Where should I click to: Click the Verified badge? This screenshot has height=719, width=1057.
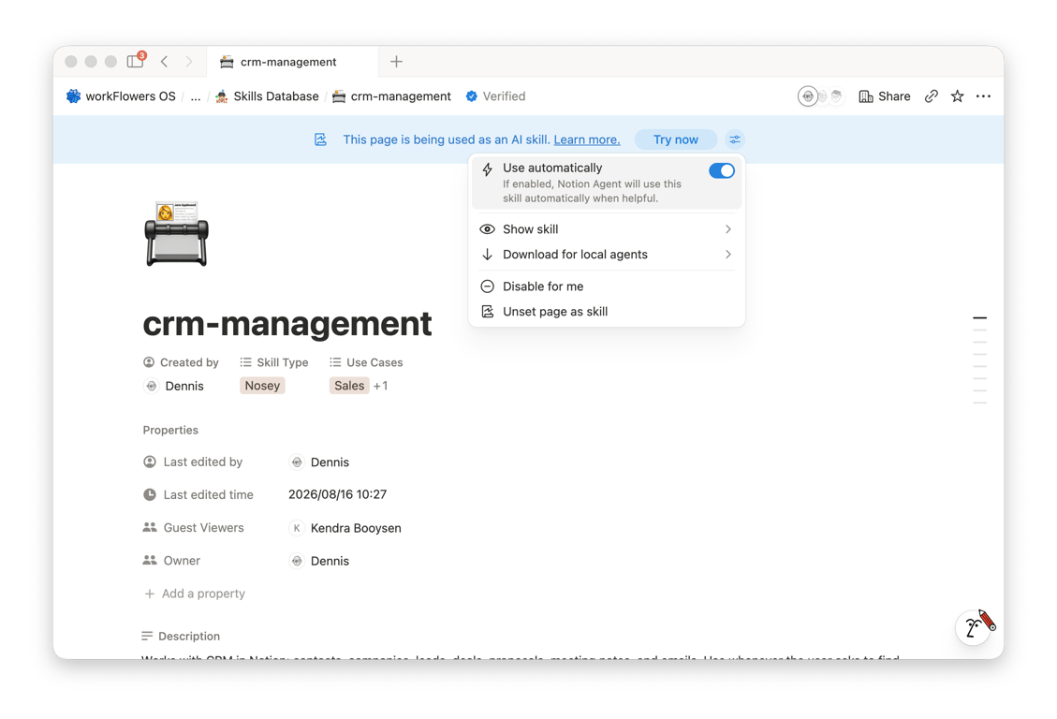coord(495,96)
